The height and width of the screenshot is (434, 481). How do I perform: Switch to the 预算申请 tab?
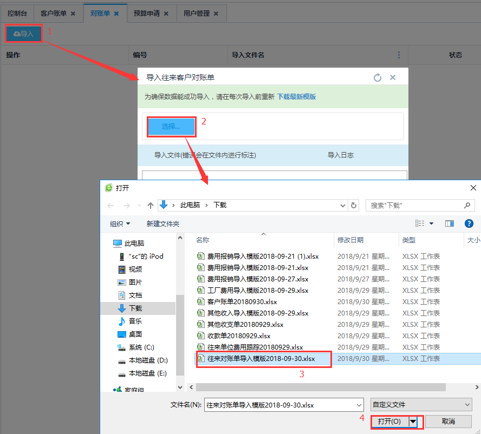pyautogui.click(x=146, y=14)
